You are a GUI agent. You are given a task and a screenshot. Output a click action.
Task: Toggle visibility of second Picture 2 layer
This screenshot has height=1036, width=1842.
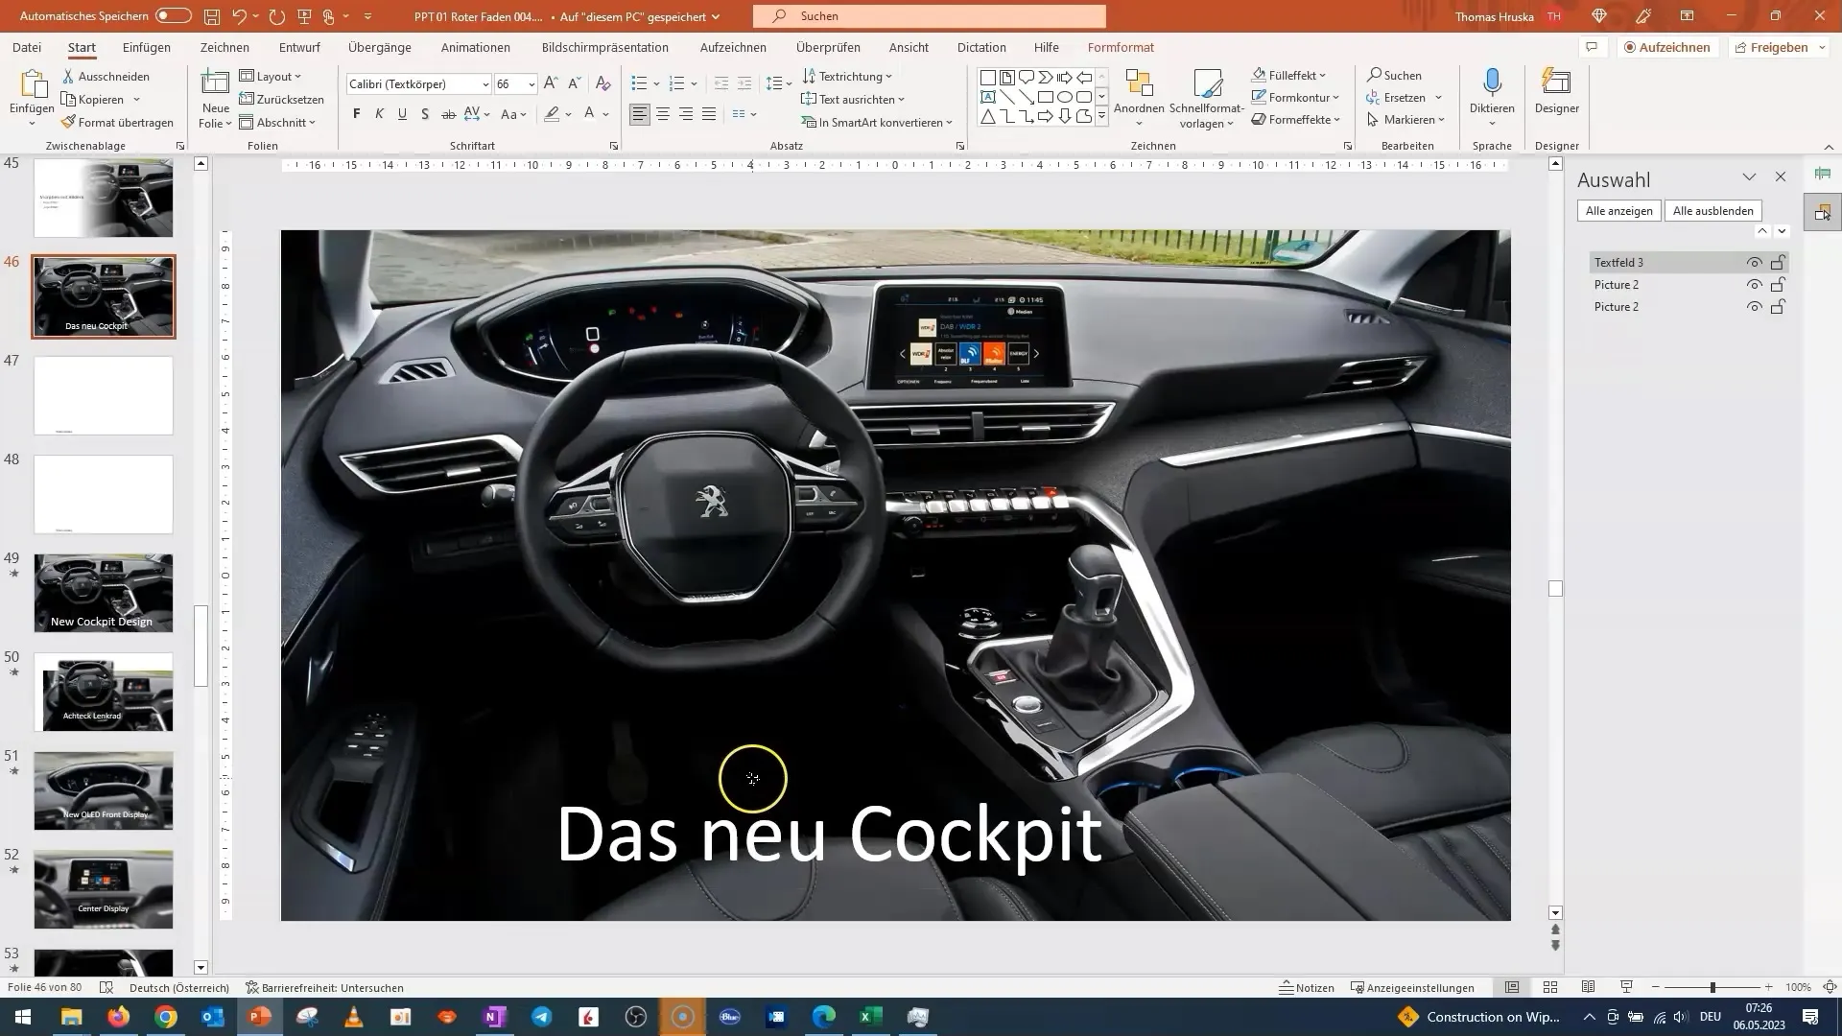(x=1756, y=307)
